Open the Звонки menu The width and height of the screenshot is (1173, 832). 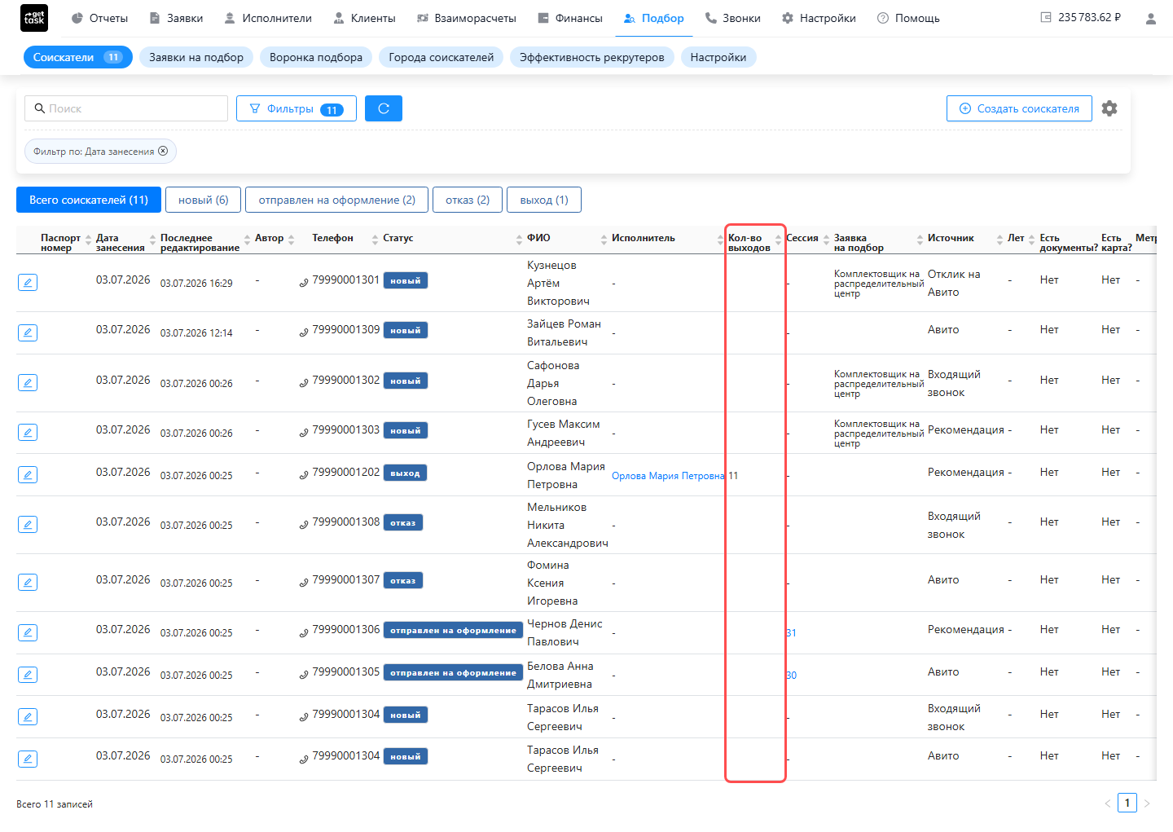(x=732, y=18)
